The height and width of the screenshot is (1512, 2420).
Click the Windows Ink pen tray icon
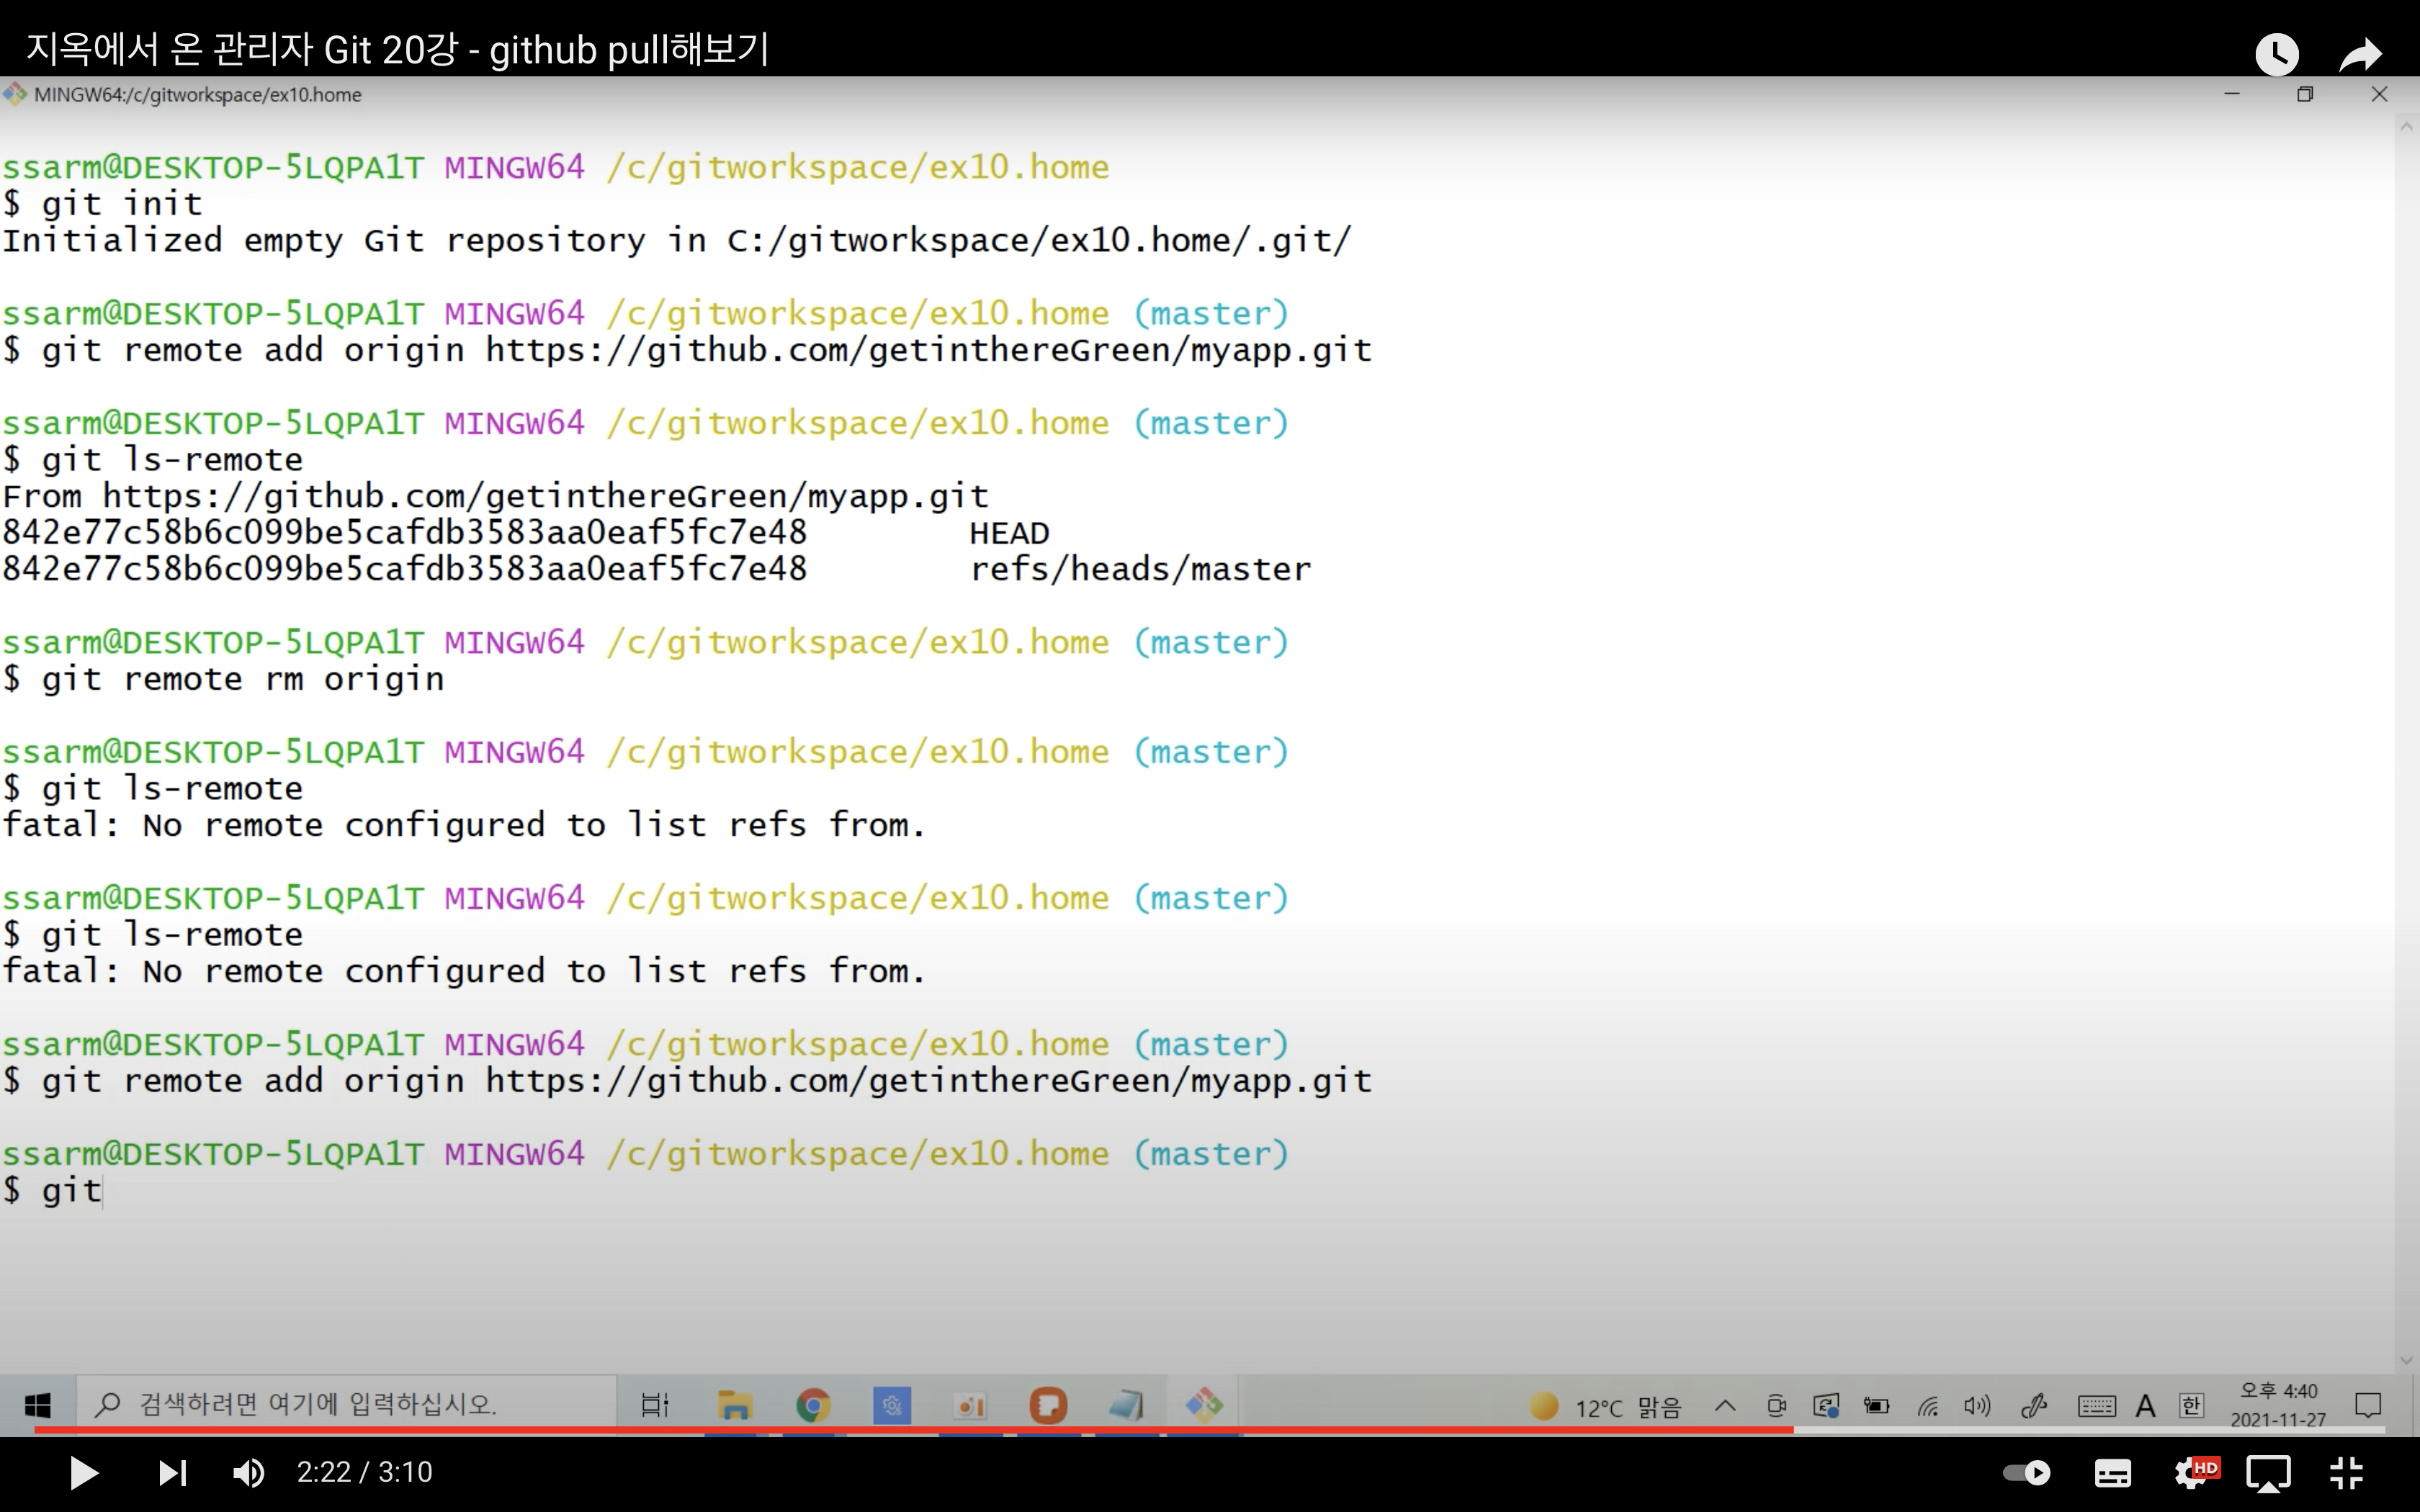[2034, 1406]
